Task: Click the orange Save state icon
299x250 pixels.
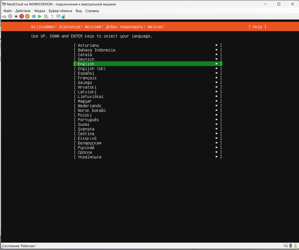Action: pyautogui.click(x=27, y=16)
